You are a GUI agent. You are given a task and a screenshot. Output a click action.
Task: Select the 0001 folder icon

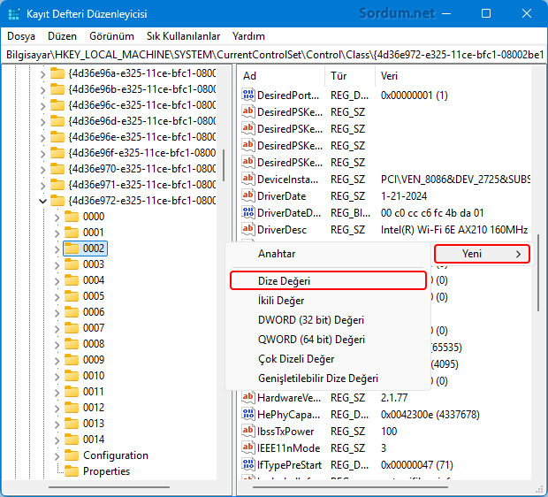(72, 233)
